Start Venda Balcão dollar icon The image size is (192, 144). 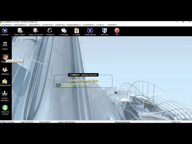point(90,31)
